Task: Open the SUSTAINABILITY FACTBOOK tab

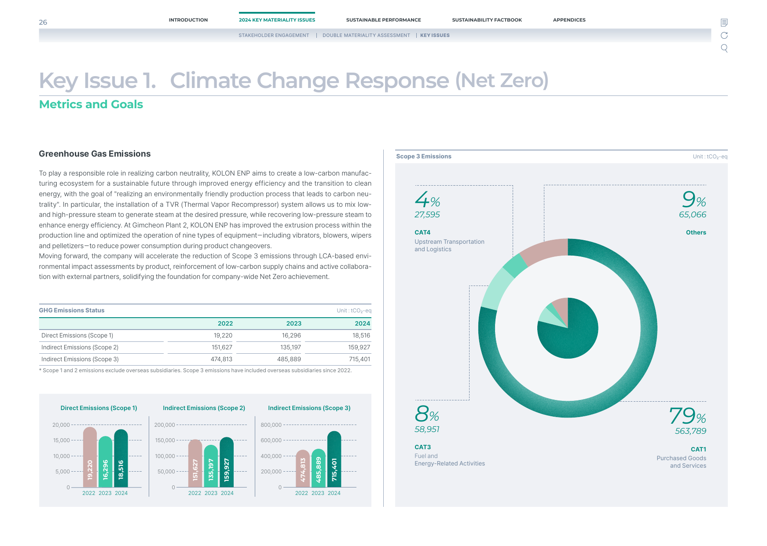Action: 487,20
